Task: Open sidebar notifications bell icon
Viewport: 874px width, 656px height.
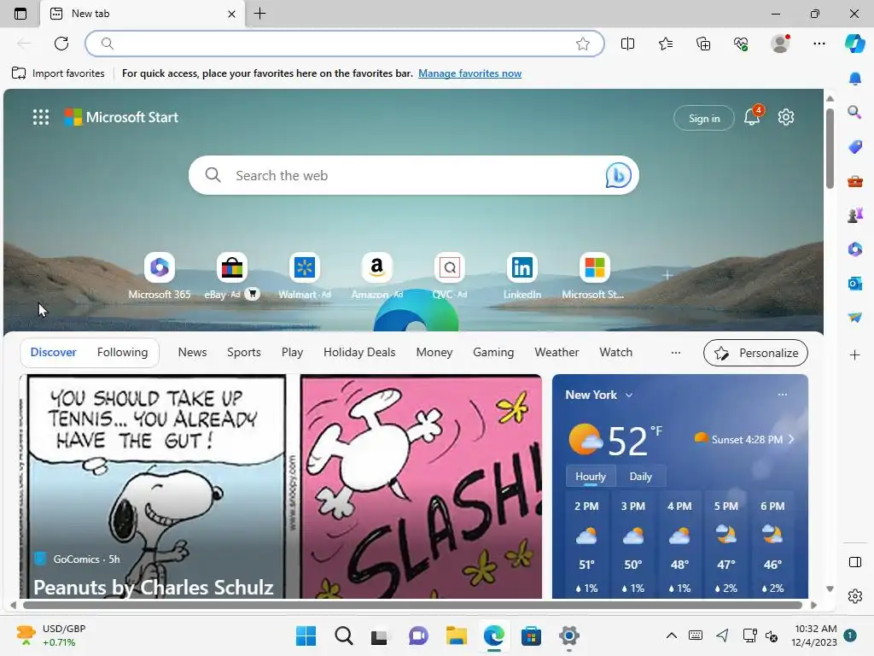Action: coord(855,79)
